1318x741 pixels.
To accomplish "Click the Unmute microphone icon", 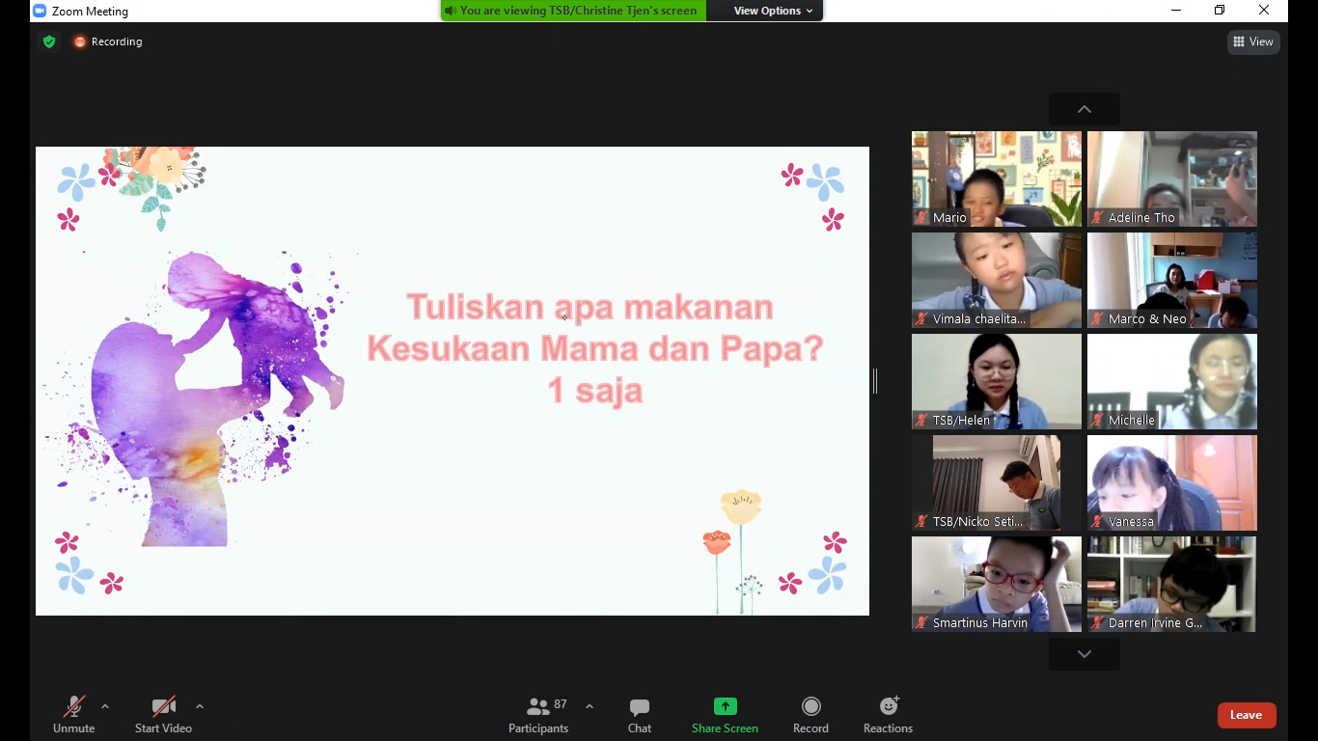I will click(73, 706).
